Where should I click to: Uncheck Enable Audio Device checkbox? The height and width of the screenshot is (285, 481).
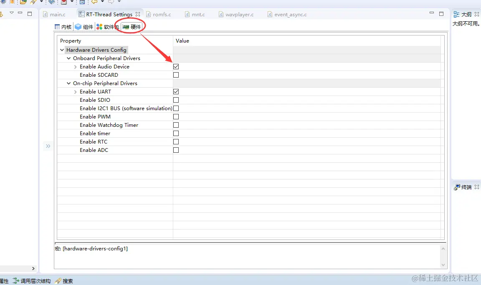click(176, 66)
